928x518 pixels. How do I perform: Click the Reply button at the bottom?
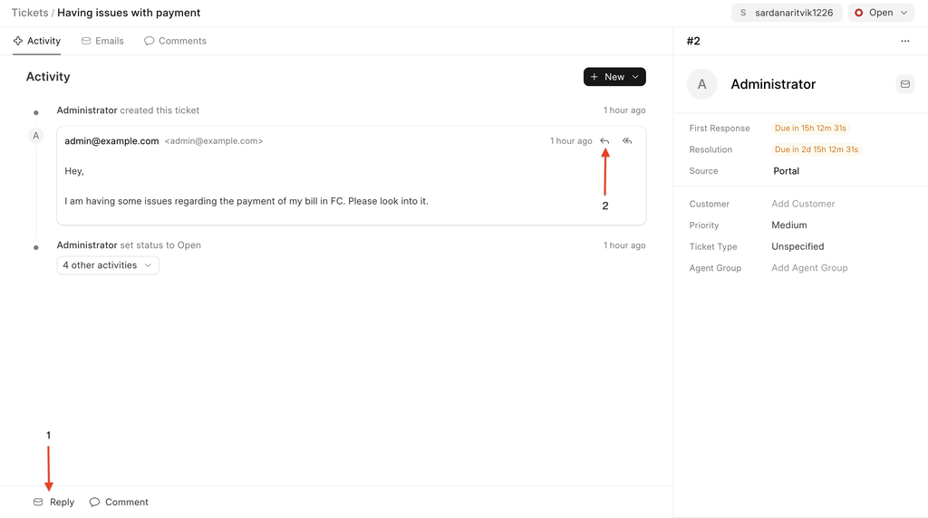point(54,502)
